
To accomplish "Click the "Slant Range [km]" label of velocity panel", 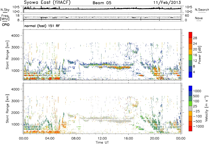I will (7, 109).
